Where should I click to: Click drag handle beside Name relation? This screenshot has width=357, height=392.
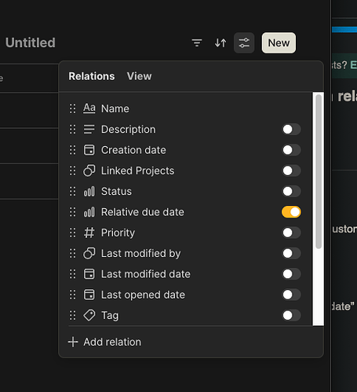[72, 108]
